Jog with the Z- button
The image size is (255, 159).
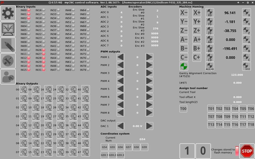184,31
